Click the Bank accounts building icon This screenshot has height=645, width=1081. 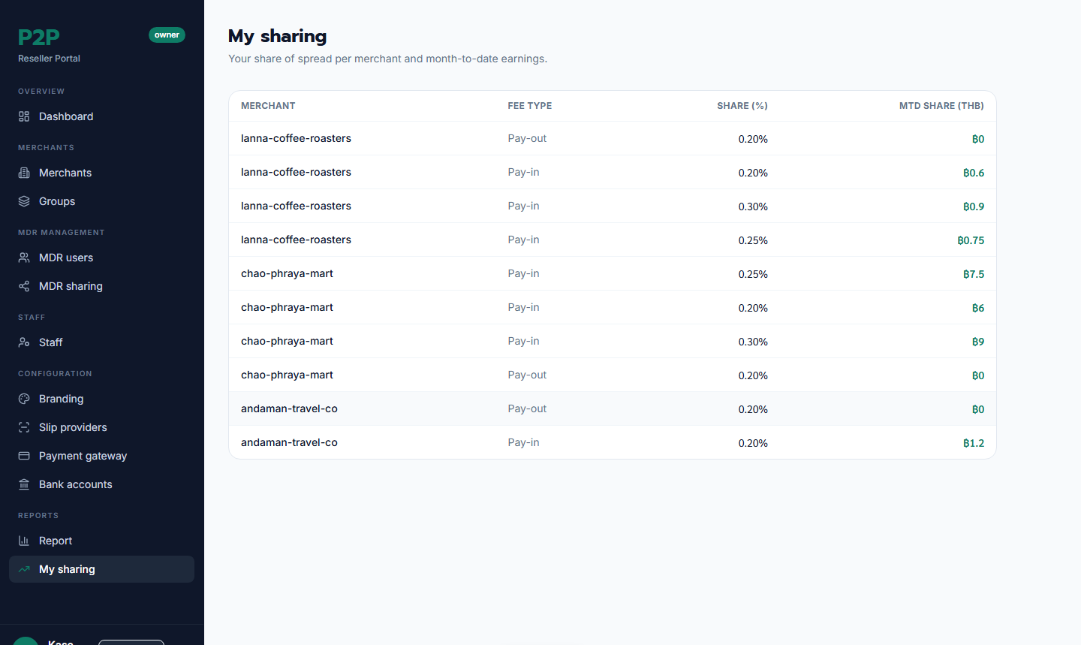(x=24, y=484)
